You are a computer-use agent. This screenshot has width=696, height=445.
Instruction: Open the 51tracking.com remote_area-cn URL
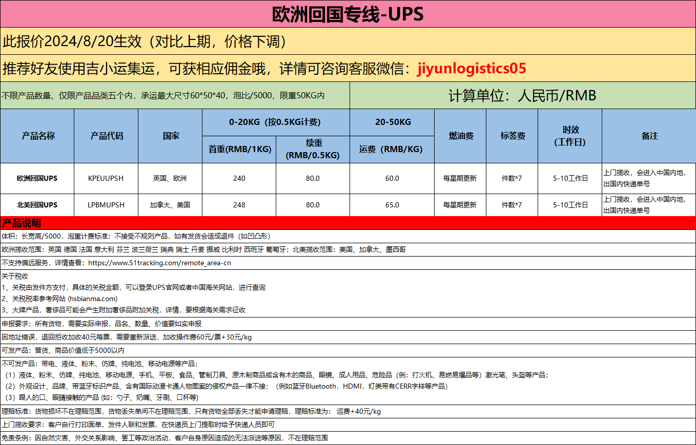pyautogui.click(x=160, y=263)
